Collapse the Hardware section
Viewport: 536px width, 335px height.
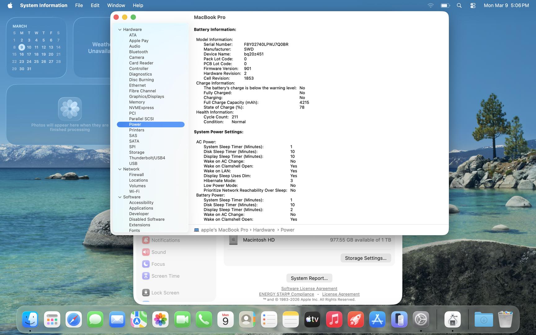(120, 30)
